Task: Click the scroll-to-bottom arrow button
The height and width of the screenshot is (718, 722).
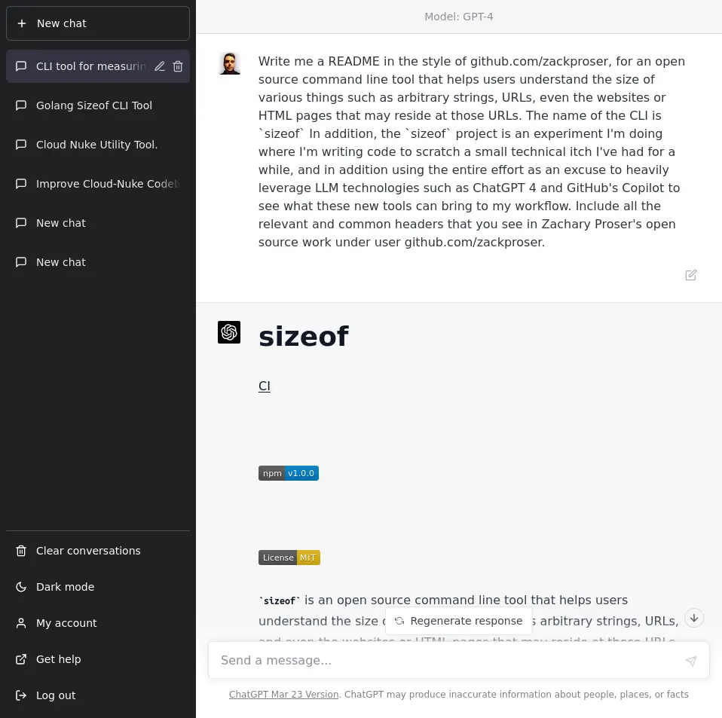Action: point(693,618)
